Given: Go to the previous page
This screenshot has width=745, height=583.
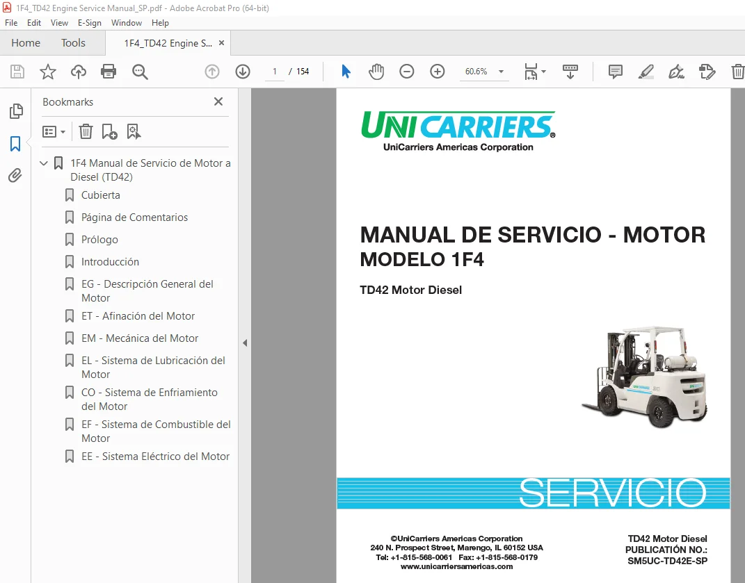Looking at the screenshot, I should coord(212,72).
